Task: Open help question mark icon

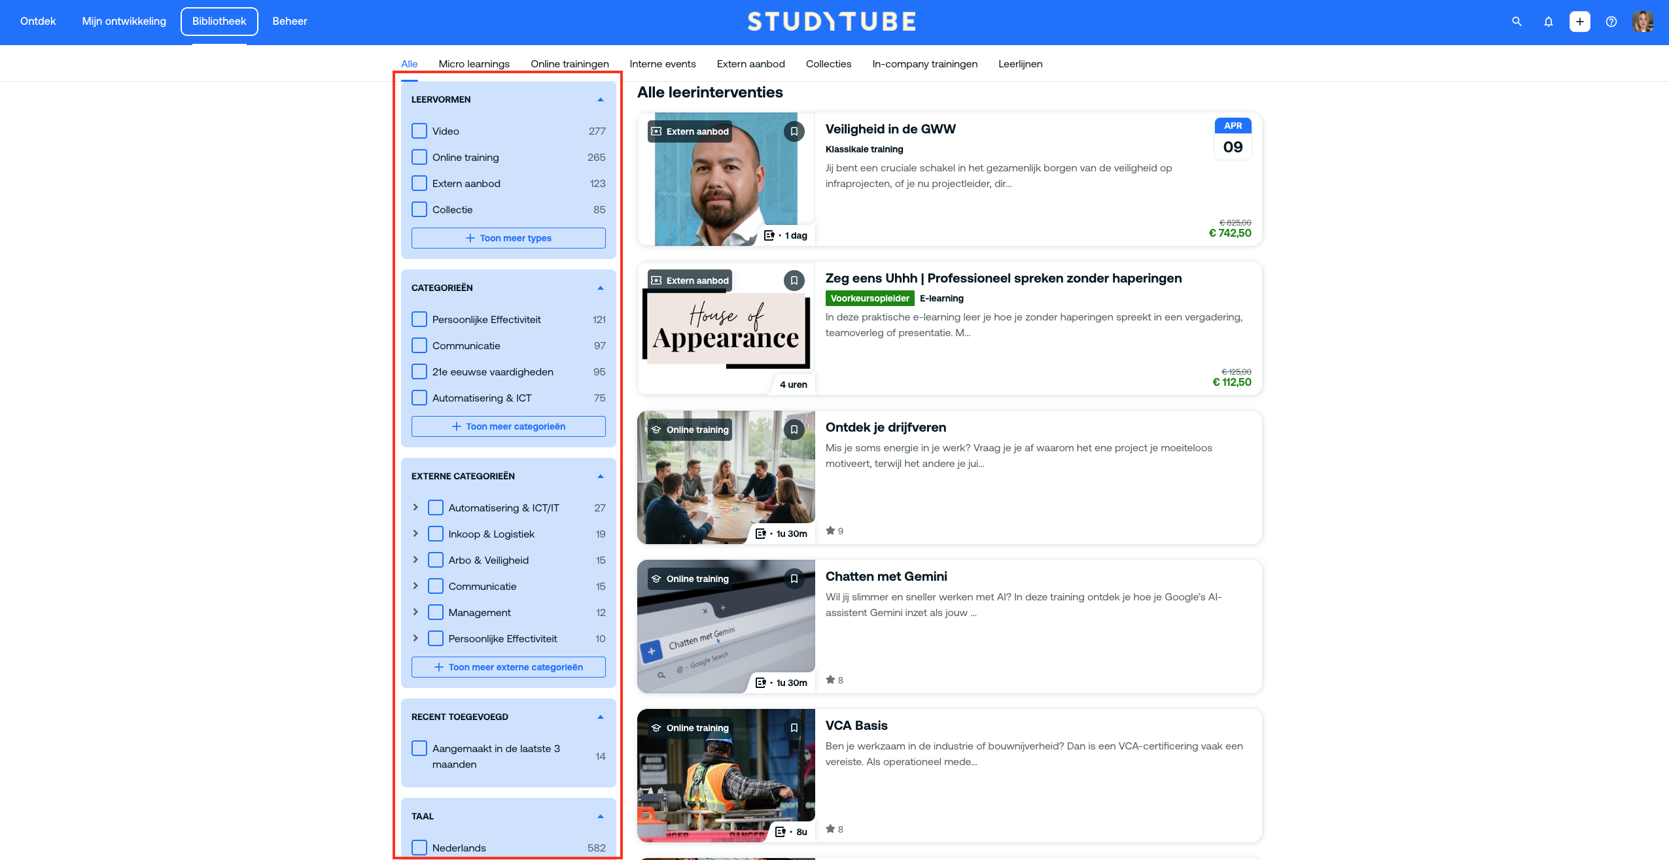Action: pyautogui.click(x=1611, y=22)
